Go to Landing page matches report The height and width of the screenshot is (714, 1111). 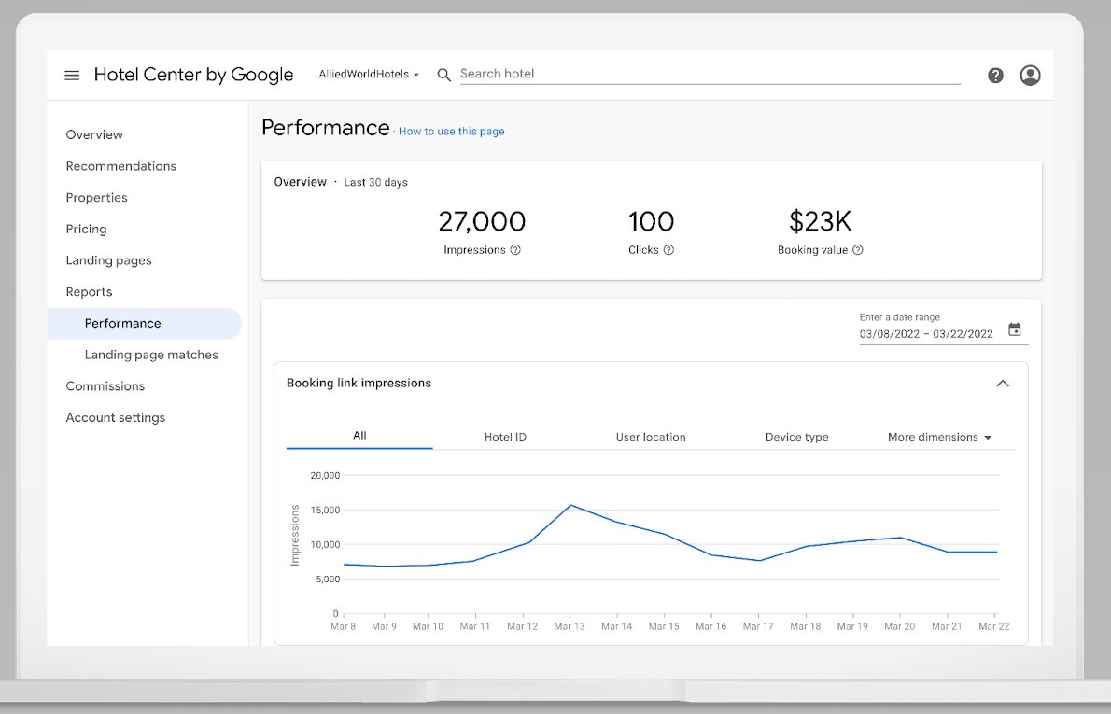[151, 355]
